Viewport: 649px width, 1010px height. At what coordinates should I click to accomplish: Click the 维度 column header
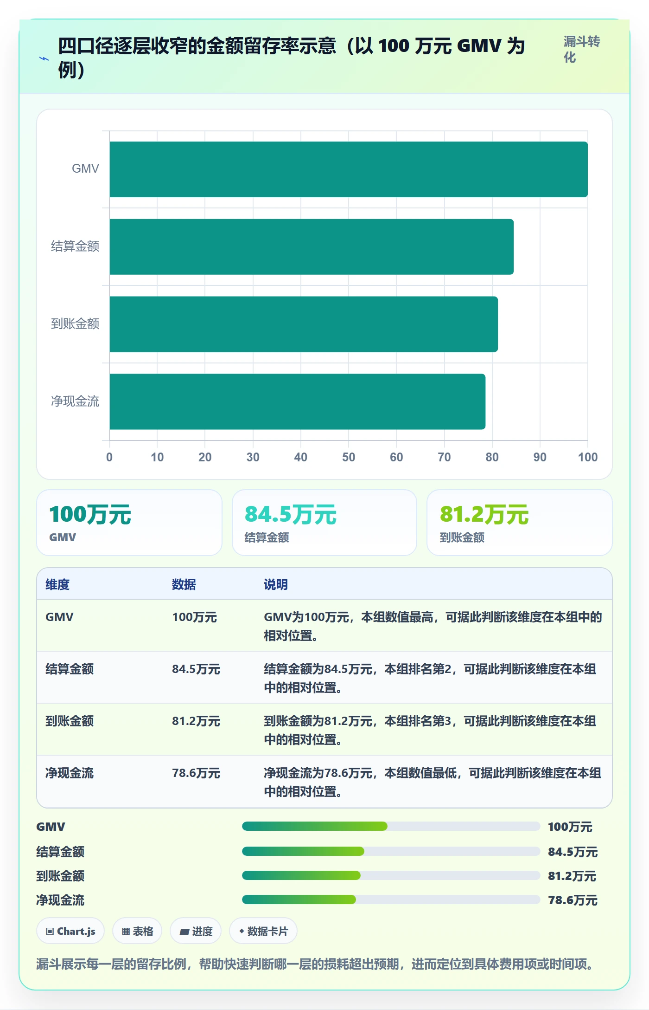[57, 584]
